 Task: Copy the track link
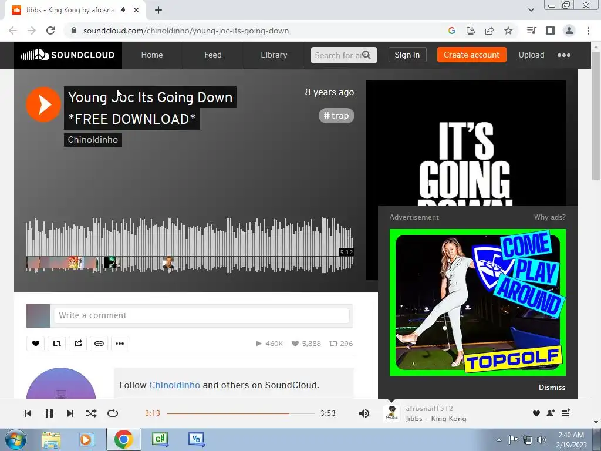tap(99, 343)
